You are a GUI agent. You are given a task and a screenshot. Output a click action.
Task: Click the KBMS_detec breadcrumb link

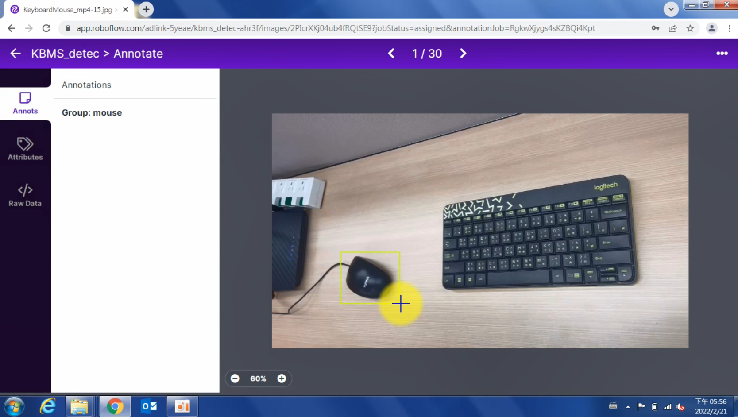pos(65,54)
